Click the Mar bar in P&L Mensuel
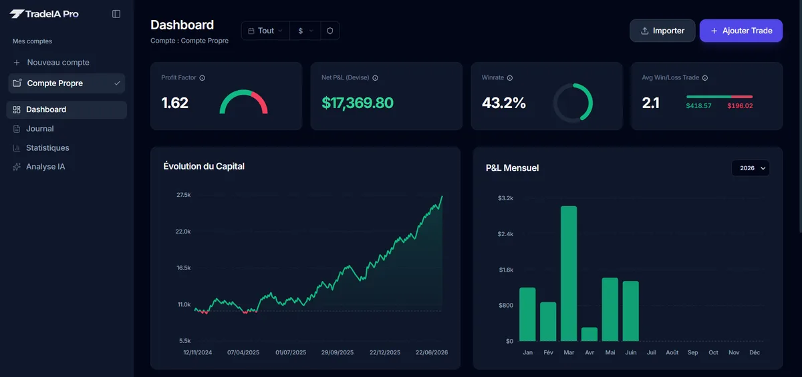Image resolution: width=802 pixels, height=377 pixels. [x=569, y=274]
